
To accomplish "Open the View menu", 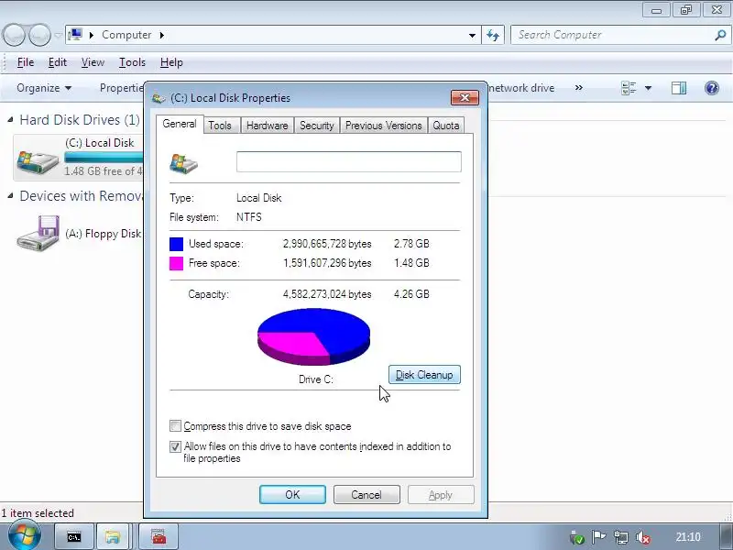I will click(93, 62).
